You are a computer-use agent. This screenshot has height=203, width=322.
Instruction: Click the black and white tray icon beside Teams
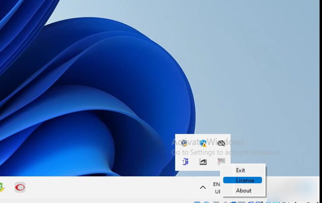pyautogui.click(x=203, y=162)
